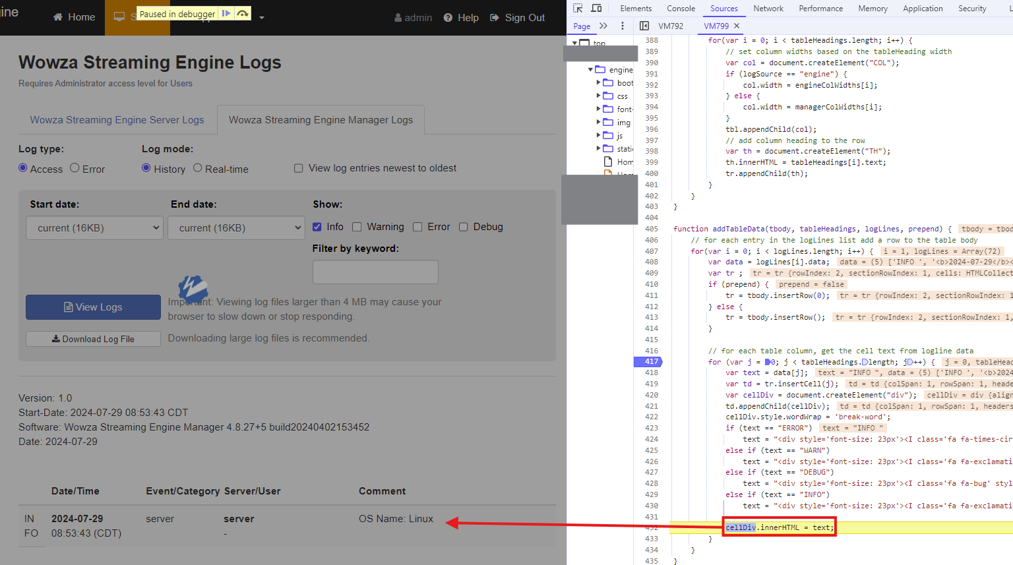Screen dimensions: 1013x565
Task: Select Error log type radio
Action: pos(75,168)
